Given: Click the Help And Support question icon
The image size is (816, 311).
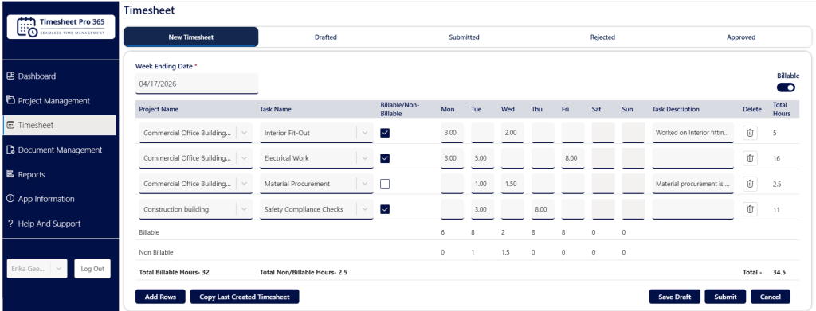Looking at the screenshot, I should click(x=10, y=224).
